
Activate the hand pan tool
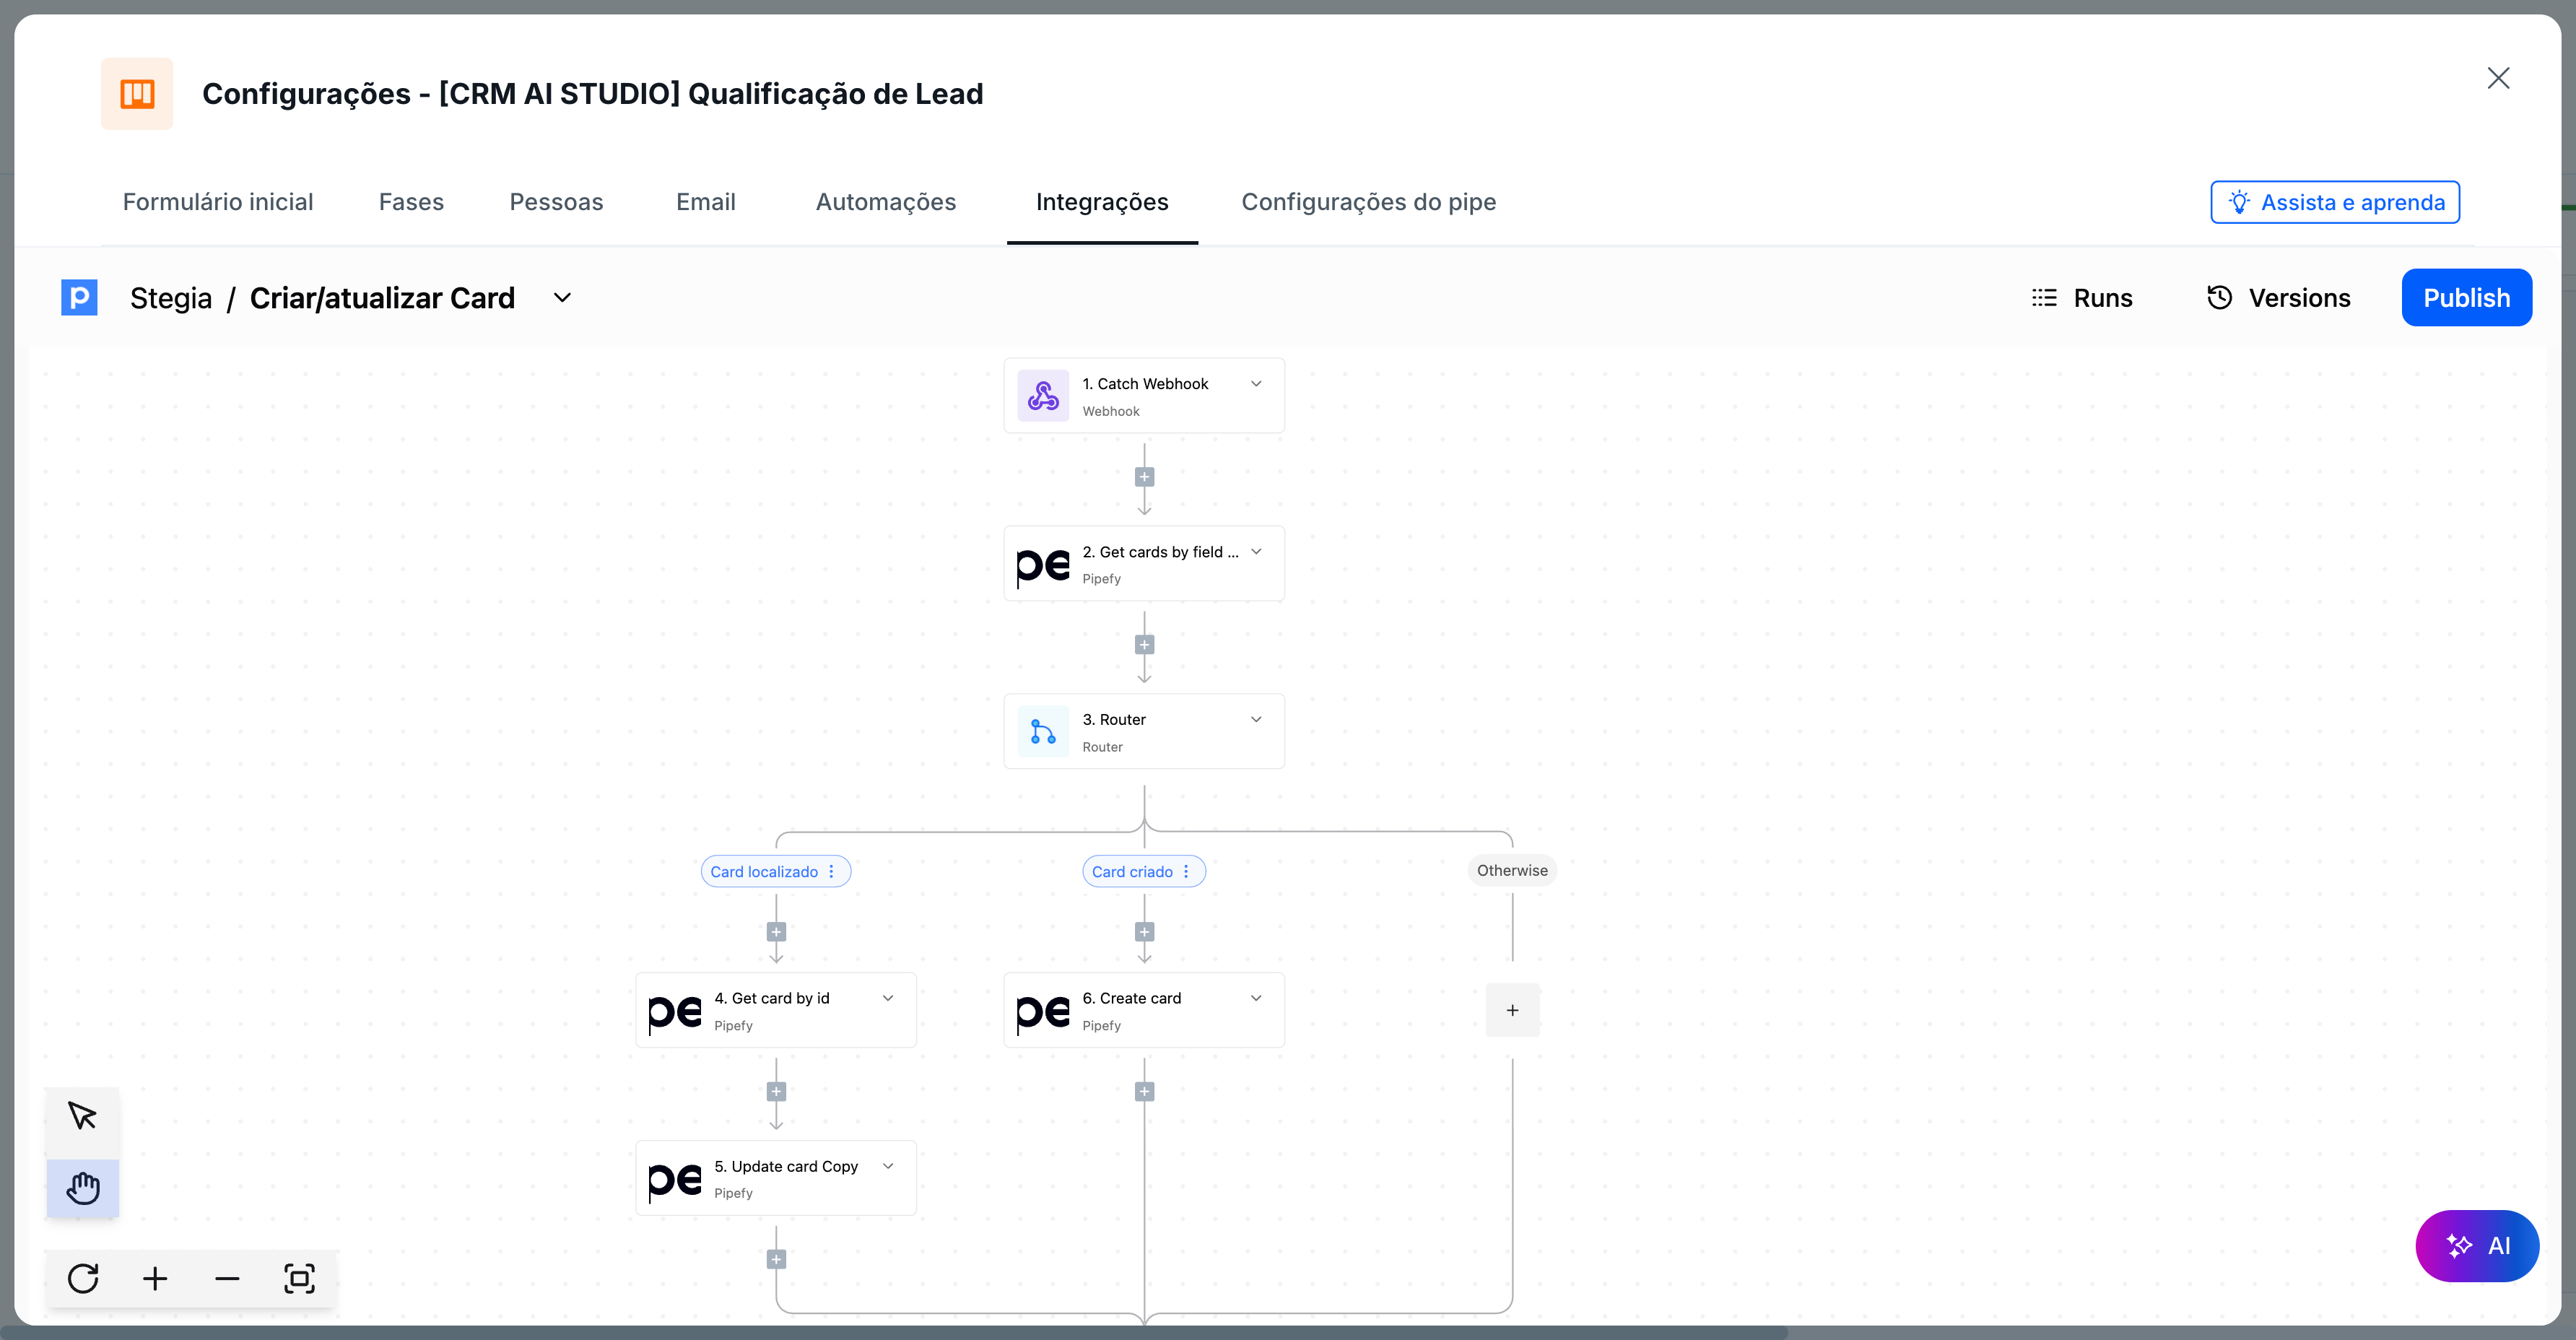click(82, 1188)
